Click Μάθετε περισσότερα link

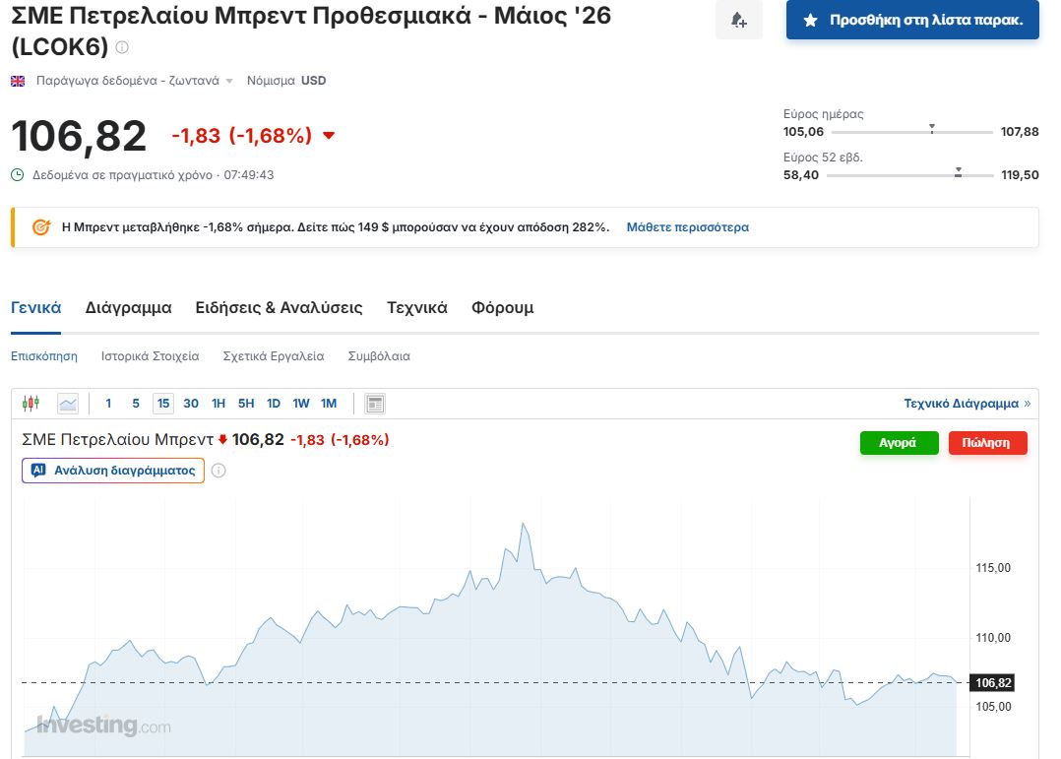pyautogui.click(x=687, y=226)
